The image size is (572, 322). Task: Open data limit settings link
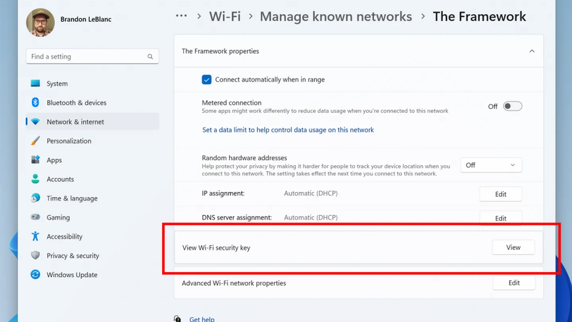(288, 130)
